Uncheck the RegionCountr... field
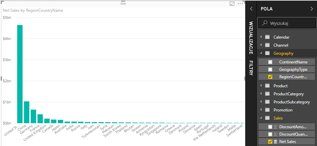 (x=270, y=77)
